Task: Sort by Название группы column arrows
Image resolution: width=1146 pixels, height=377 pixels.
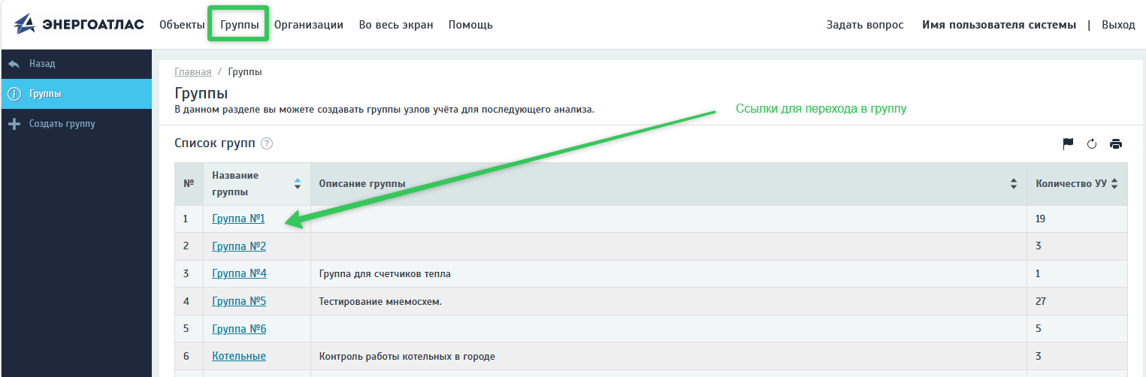Action: click(x=298, y=183)
